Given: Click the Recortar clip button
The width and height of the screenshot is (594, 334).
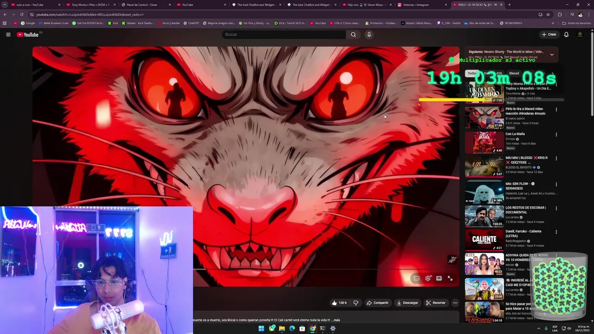Looking at the screenshot, I should pyautogui.click(x=436, y=303).
